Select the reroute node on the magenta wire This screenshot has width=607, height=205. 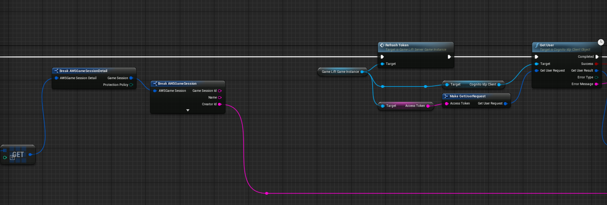point(266,193)
